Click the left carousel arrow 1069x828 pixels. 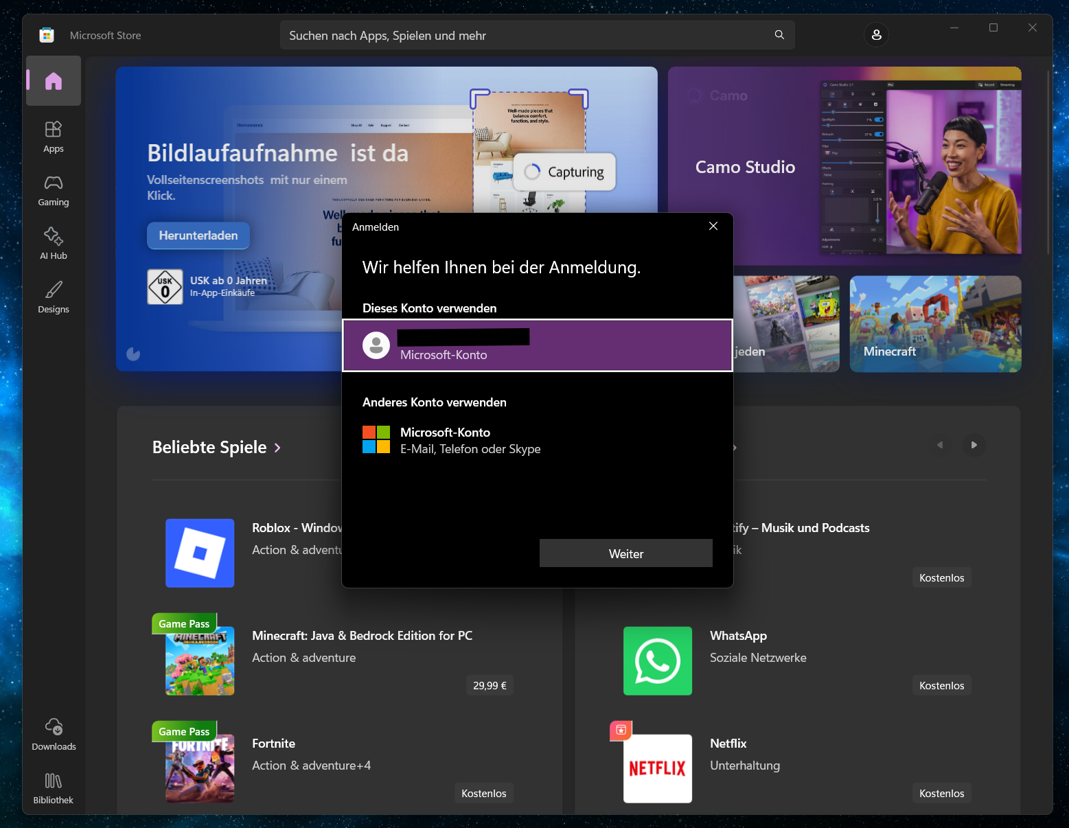click(940, 445)
